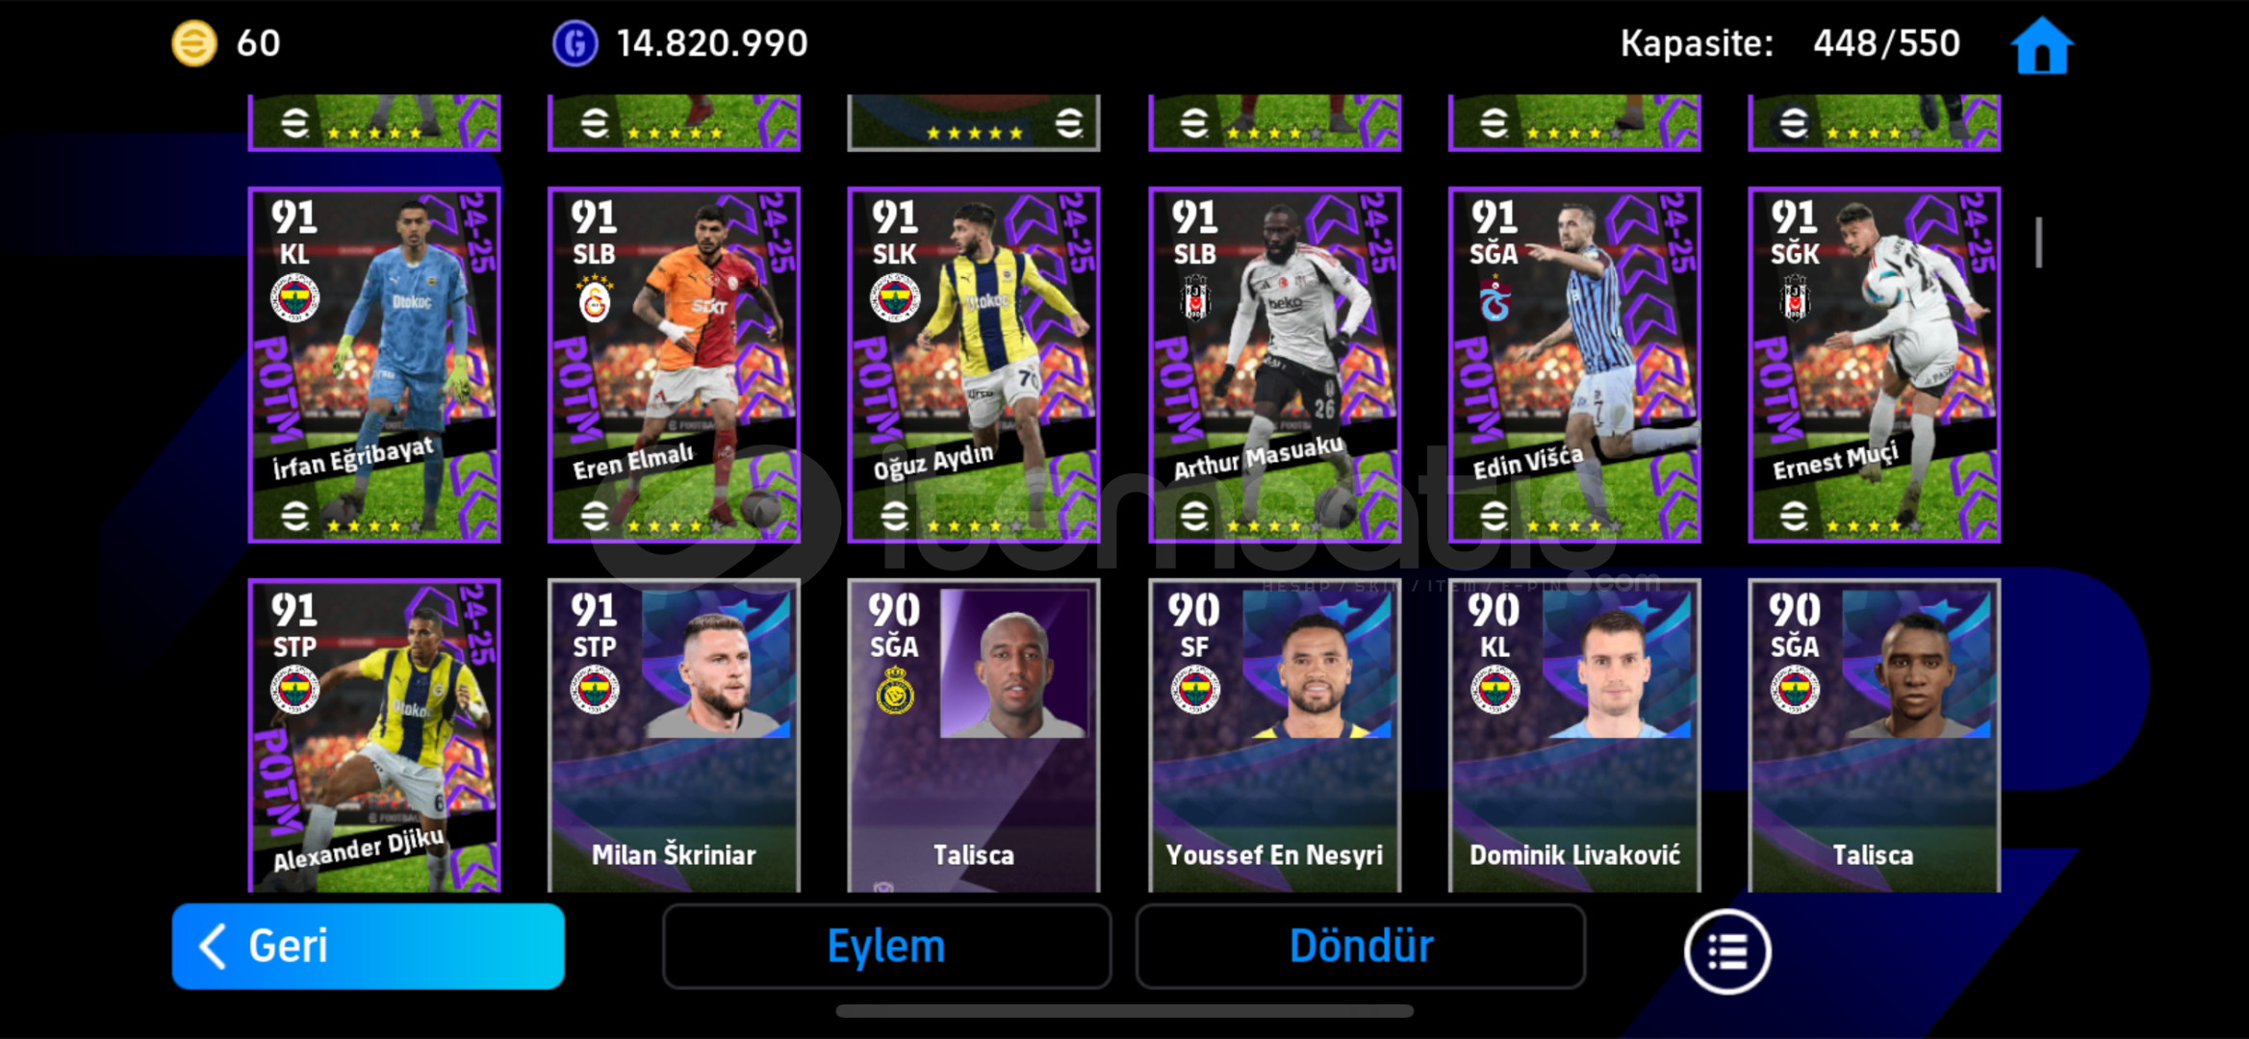
Task: Choose Youssef En Nesyri card
Action: tap(1274, 736)
